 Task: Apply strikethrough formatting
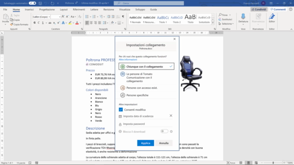pyautogui.click(x=50, y=22)
